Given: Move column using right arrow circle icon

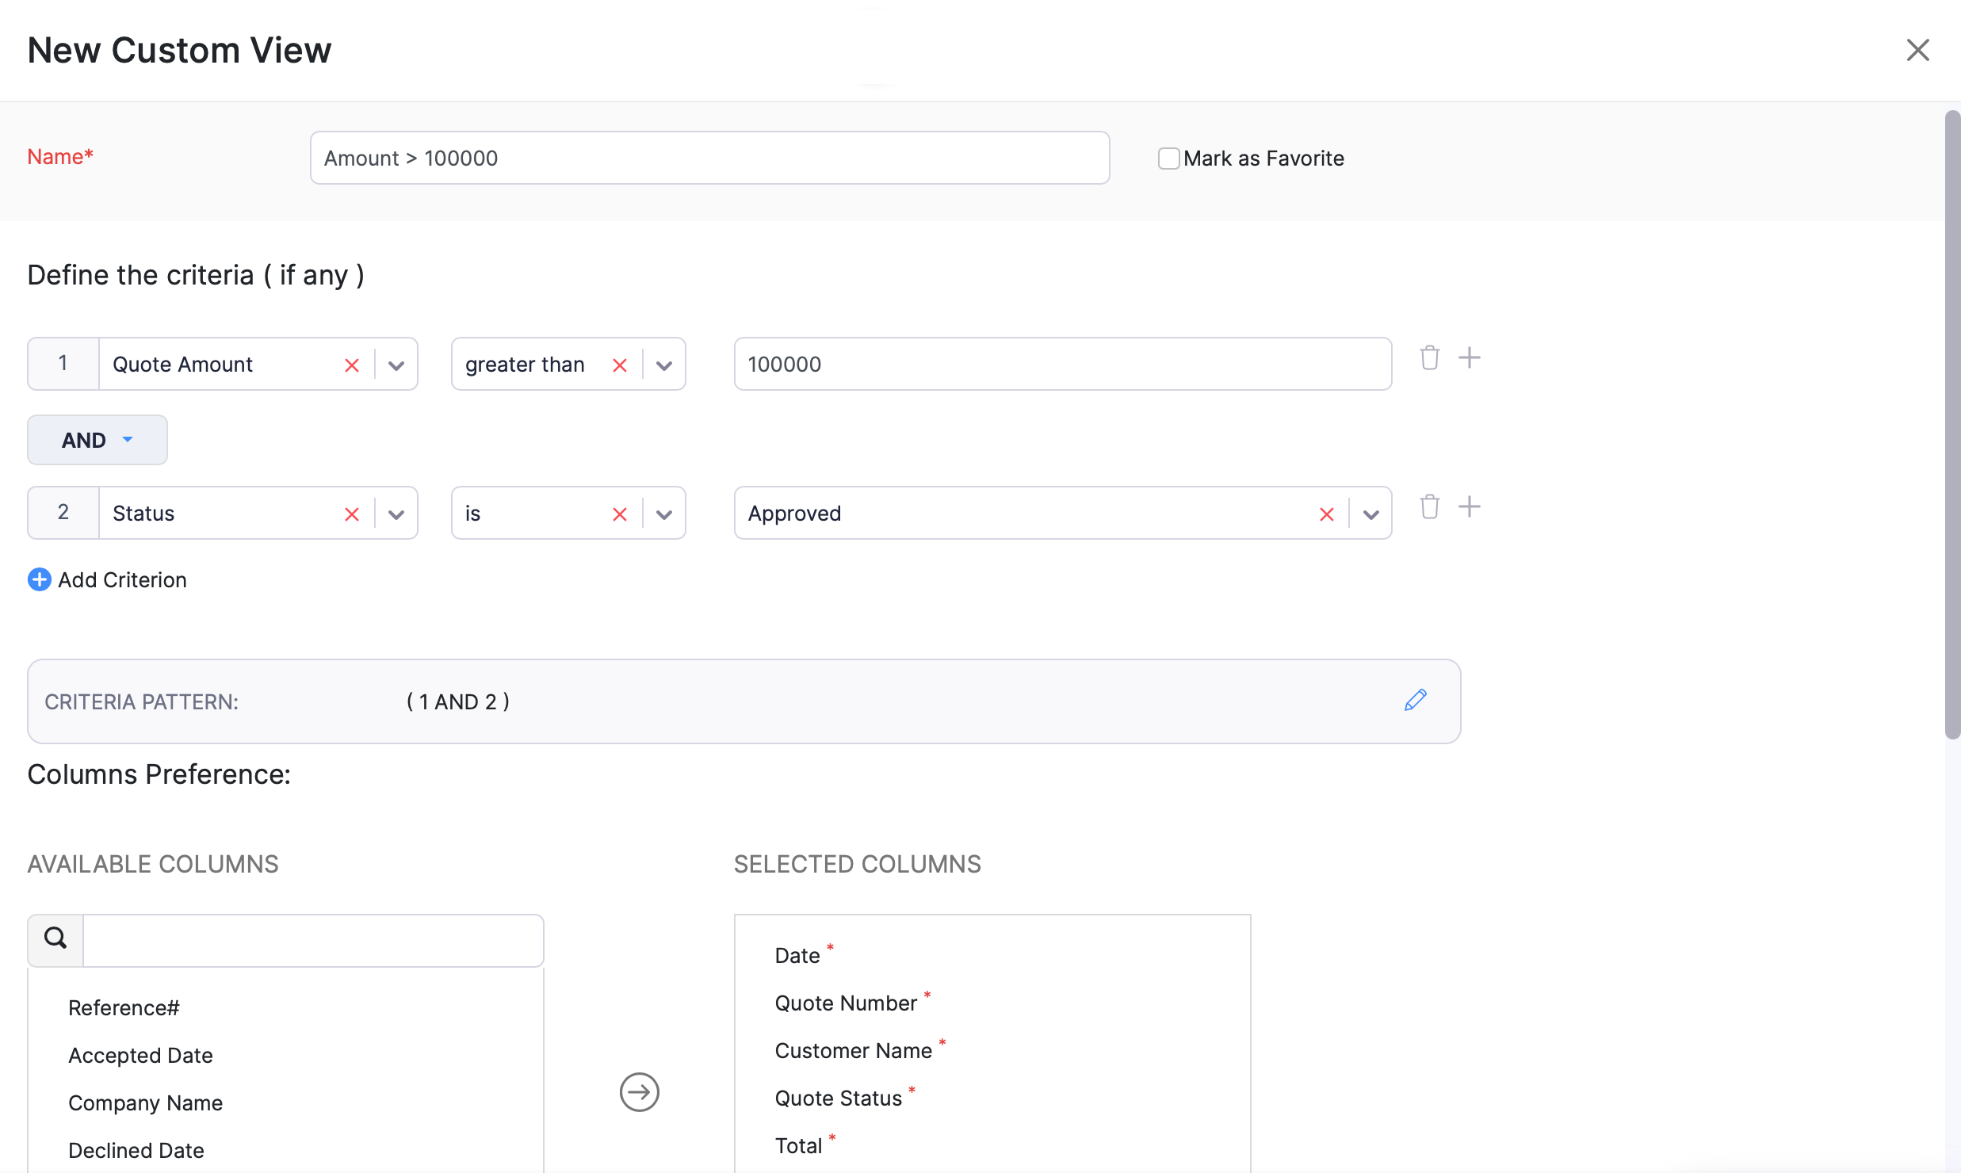Looking at the screenshot, I should (x=639, y=1092).
